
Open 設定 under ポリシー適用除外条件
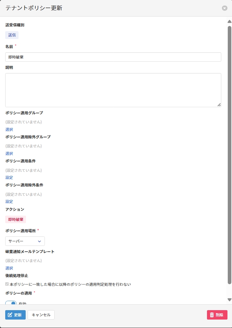click(x=9, y=202)
